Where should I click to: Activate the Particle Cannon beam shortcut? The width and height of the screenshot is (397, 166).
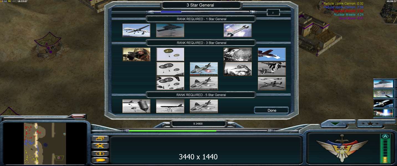point(383,113)
